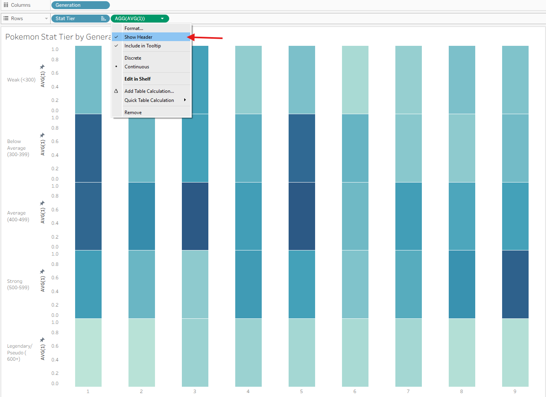Click generation label '7' on the bottom axis
This screenshot has height=397, width=546.
point(408,391)
